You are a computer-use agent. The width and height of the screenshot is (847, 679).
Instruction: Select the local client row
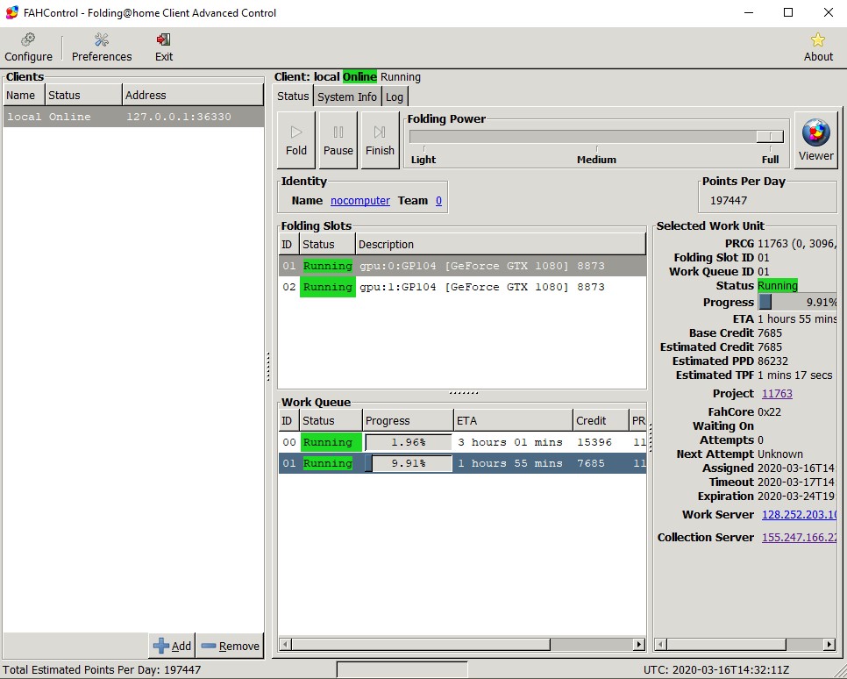click(133, 117)
